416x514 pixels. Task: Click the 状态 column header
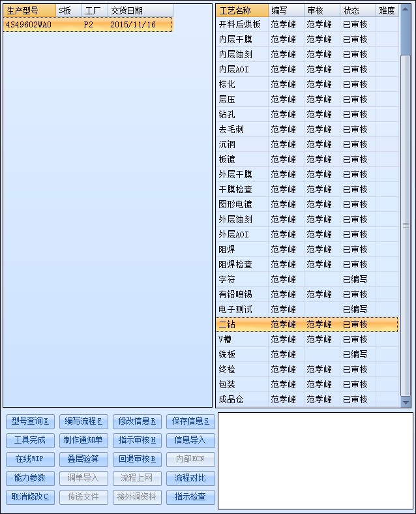pyautogui.click(x=358, y=11)
